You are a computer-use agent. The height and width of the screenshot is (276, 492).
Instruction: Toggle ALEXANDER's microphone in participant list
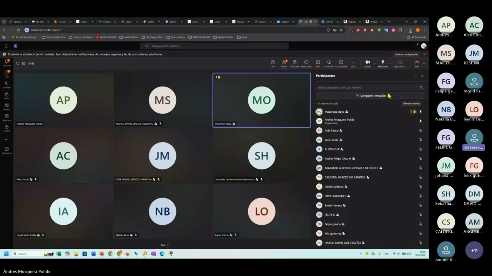pyautogui.click(x=421, y=149)
